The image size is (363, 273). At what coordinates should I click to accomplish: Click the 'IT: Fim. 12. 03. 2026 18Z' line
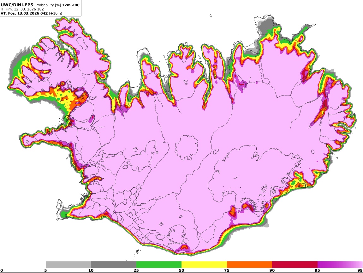pos(22,9)
